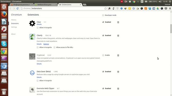Screen dimensions: 172x96
Task: Open History in the Chromium sidebar
Action: 14,20
